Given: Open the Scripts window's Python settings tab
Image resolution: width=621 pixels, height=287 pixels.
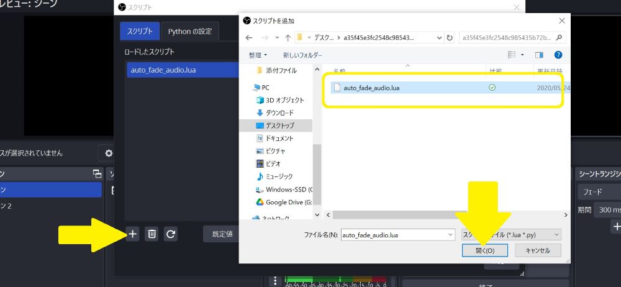Looking at the screenshot, I should click(x=189, y=31).
